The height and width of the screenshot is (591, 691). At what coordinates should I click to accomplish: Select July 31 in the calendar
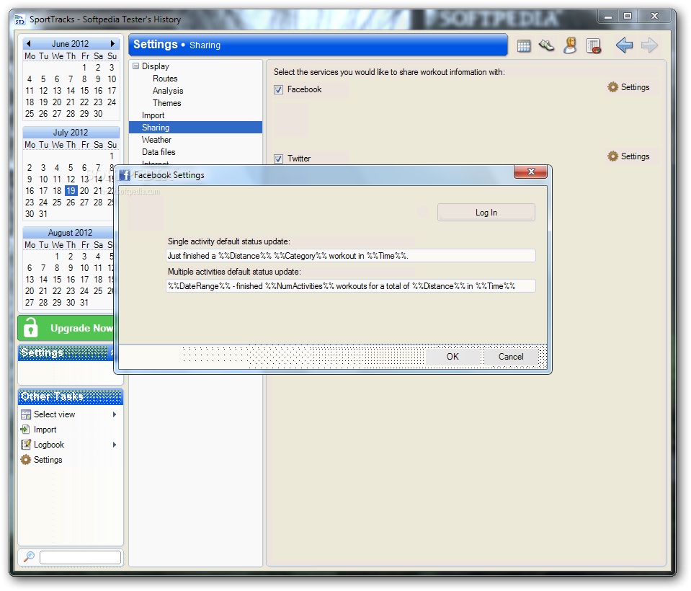point(43,214)
